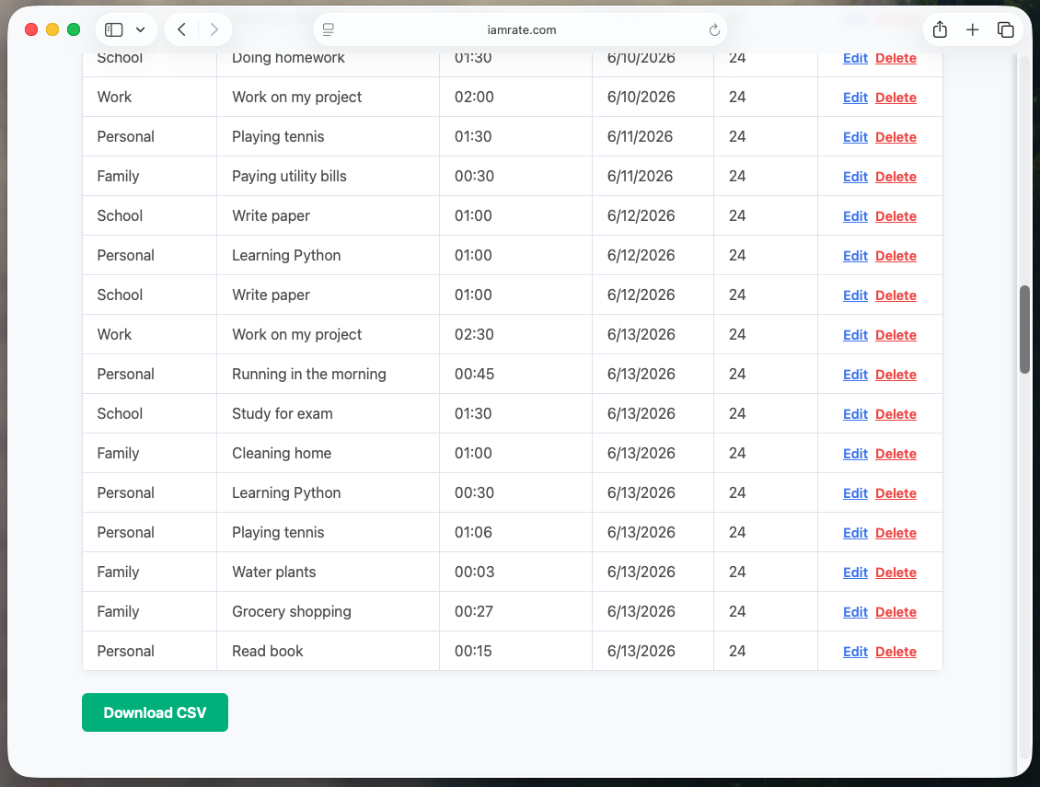
Task: Edit the Running in the morning entry
Action: [x=855, y=375]
